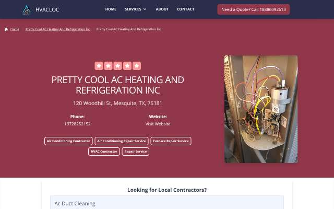
Task: Click the first rating star
Action: tap(99, 66)
